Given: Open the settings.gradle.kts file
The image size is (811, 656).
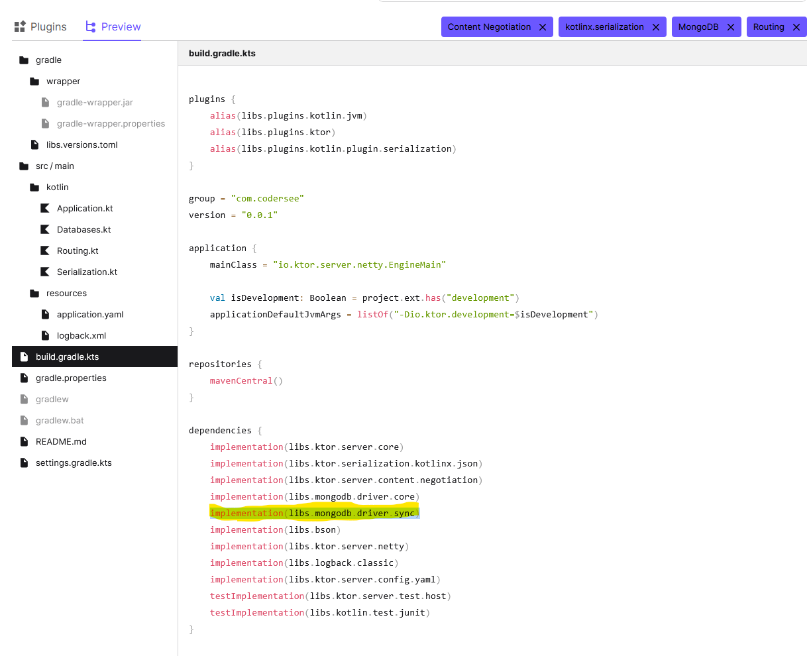Looking at the screenshot, I should (73, 463).
